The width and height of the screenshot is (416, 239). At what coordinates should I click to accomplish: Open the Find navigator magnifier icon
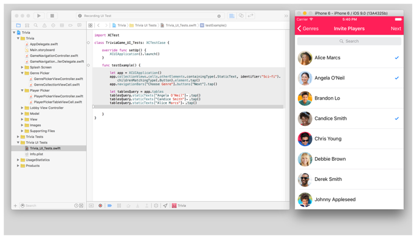pyautogui.click(x=35, y=26)
